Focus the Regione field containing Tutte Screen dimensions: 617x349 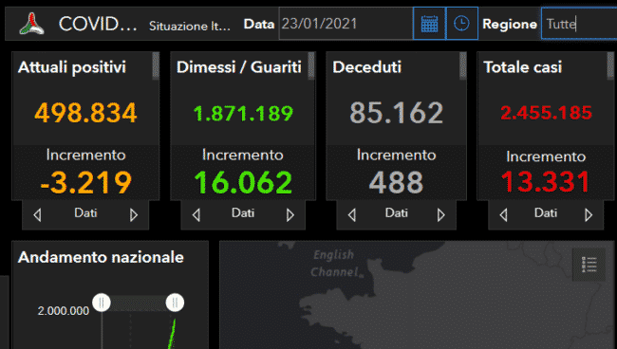click(579, 24)
